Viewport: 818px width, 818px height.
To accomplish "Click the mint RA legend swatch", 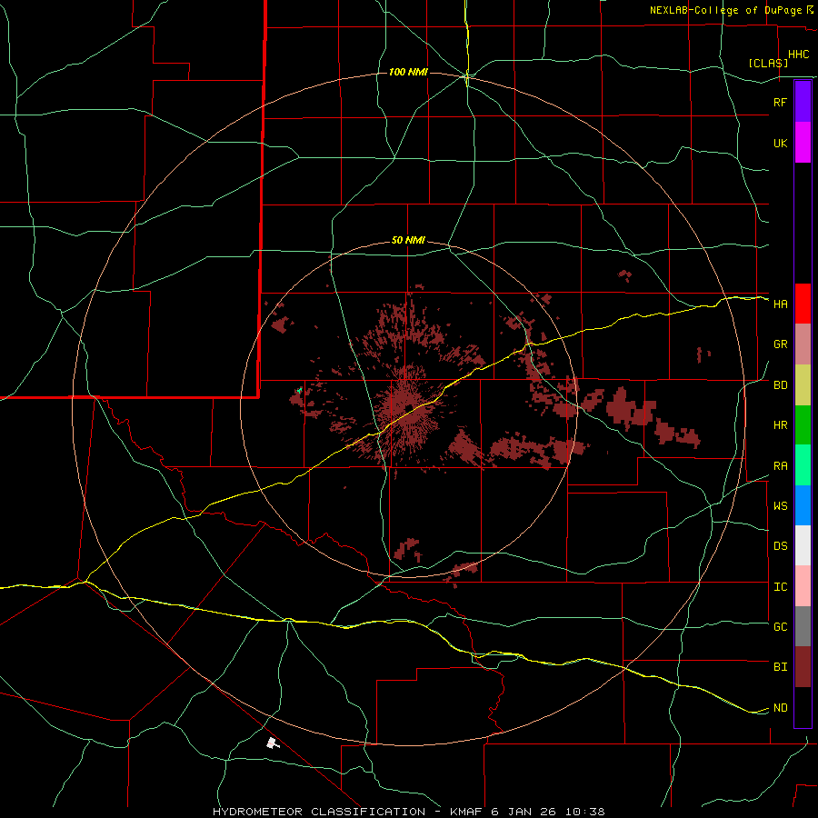I will point(803,465).
